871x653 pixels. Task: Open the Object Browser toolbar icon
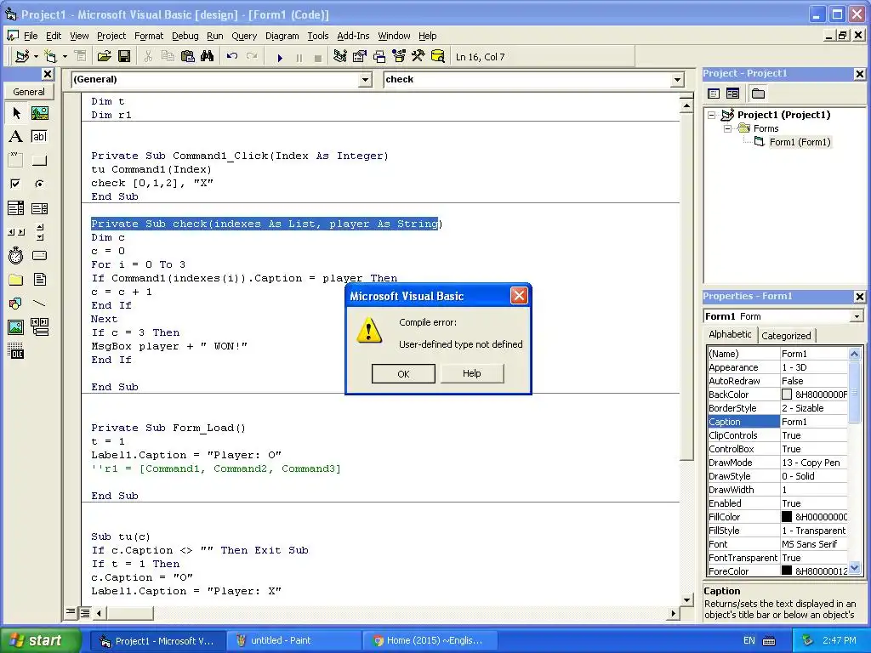coord(399,56)
